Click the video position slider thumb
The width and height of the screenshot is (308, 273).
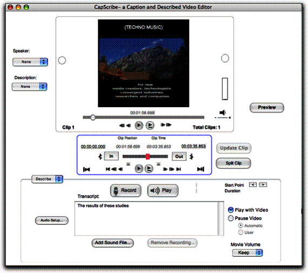point(93,118)
